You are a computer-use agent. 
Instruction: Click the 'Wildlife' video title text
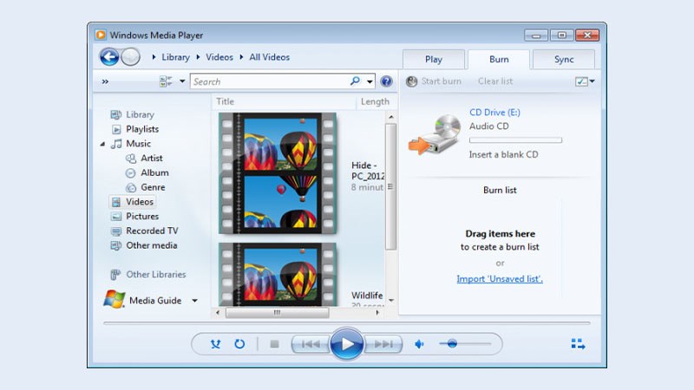point(367,296)
